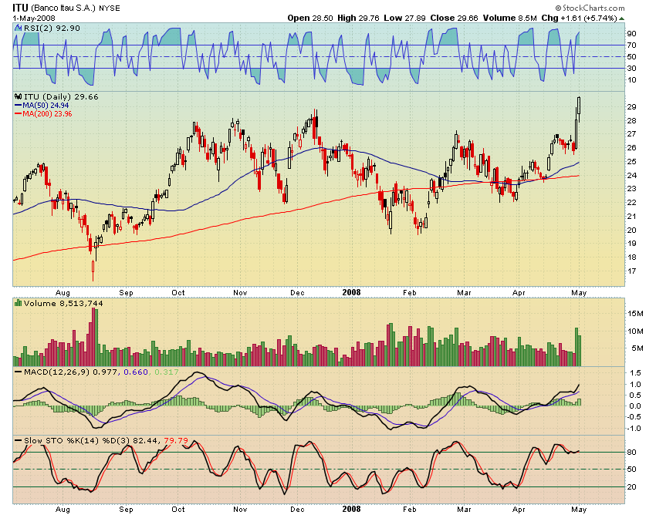
Task: Click the black line marker before Slow STO
Action: [x=18, y=440]
